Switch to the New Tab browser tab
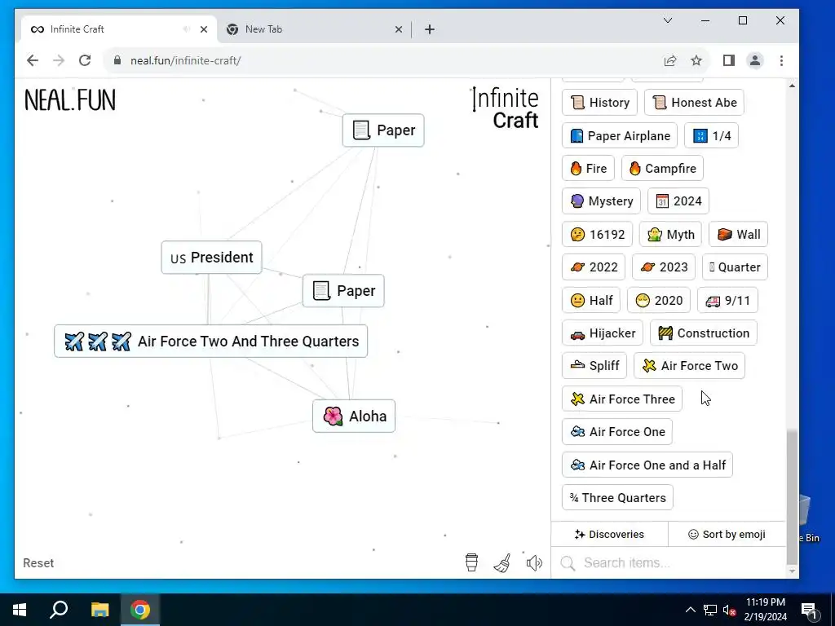Image resolution: width=835 pixels, height=626 pixels. click(313, 29)
